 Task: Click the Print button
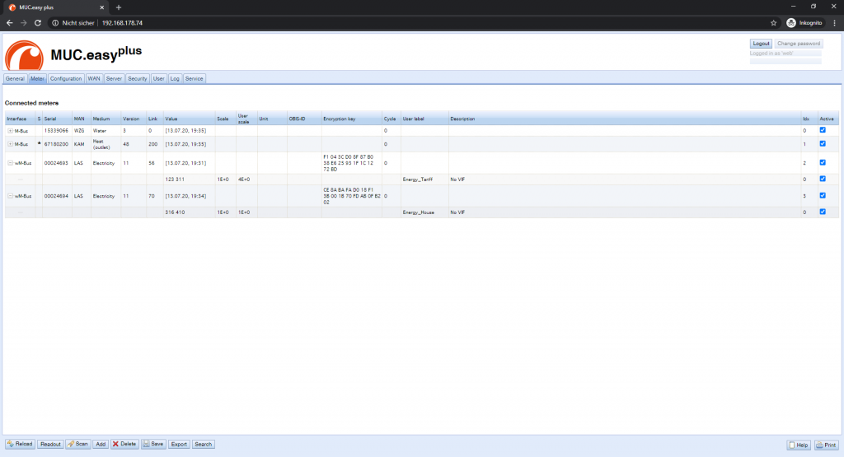point(826,445)
